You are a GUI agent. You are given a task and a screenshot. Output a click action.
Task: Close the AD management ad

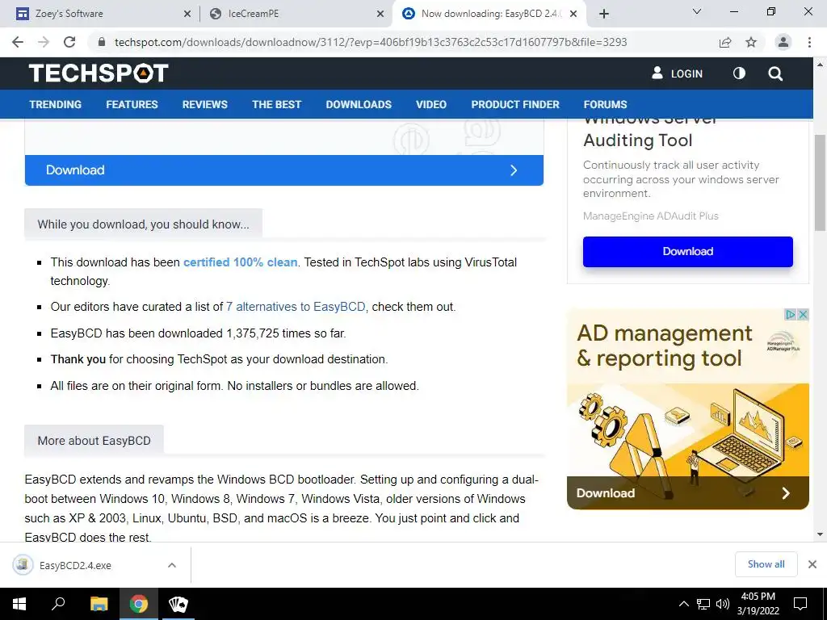pos(803,315)
